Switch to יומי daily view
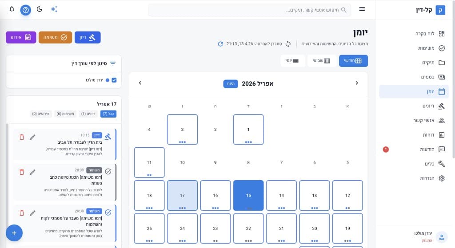 coord(292,61)
